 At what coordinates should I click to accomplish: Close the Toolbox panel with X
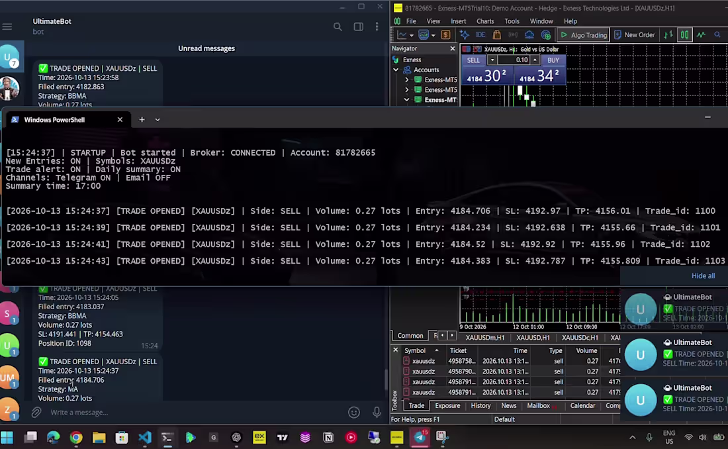coord(396,350)
